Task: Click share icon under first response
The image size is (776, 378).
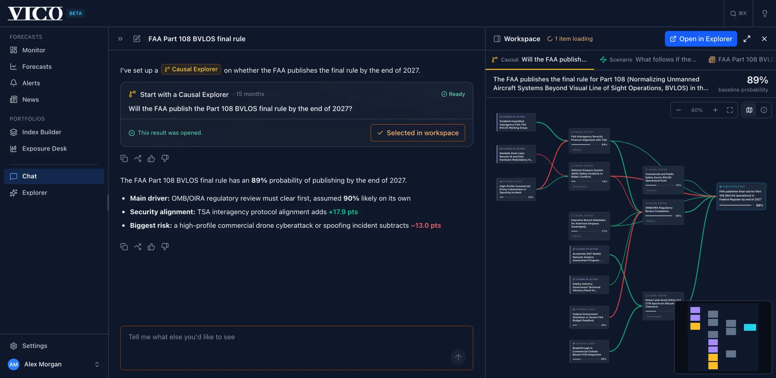Action: point(138,158)
